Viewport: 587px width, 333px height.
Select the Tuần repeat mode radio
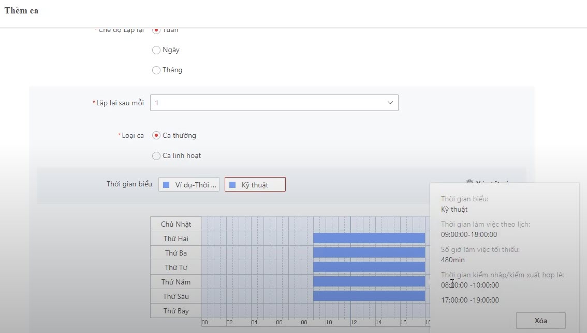point(156,30)
